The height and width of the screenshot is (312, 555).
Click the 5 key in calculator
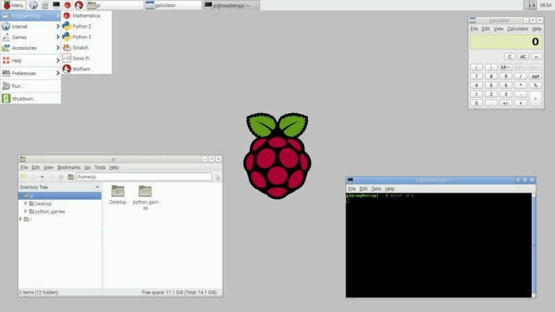point(491,85)
